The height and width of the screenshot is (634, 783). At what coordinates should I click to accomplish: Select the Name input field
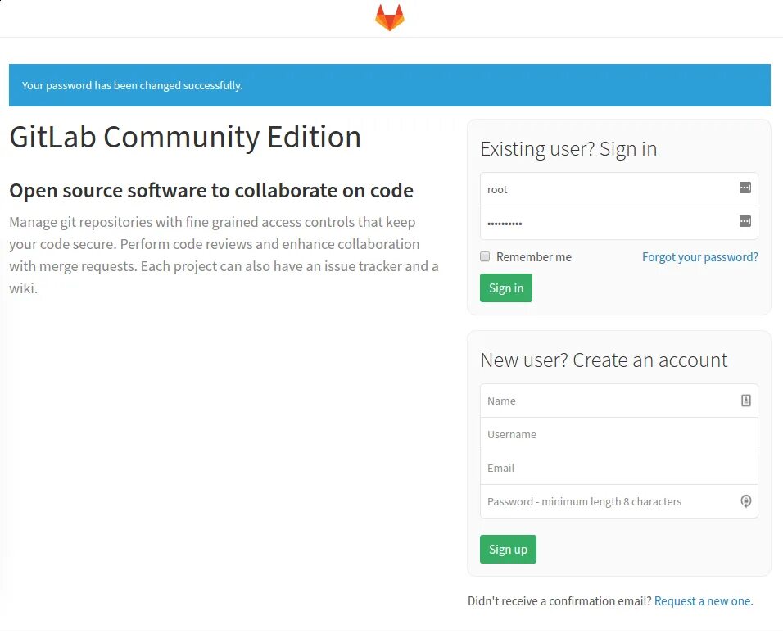coord(618,401)
